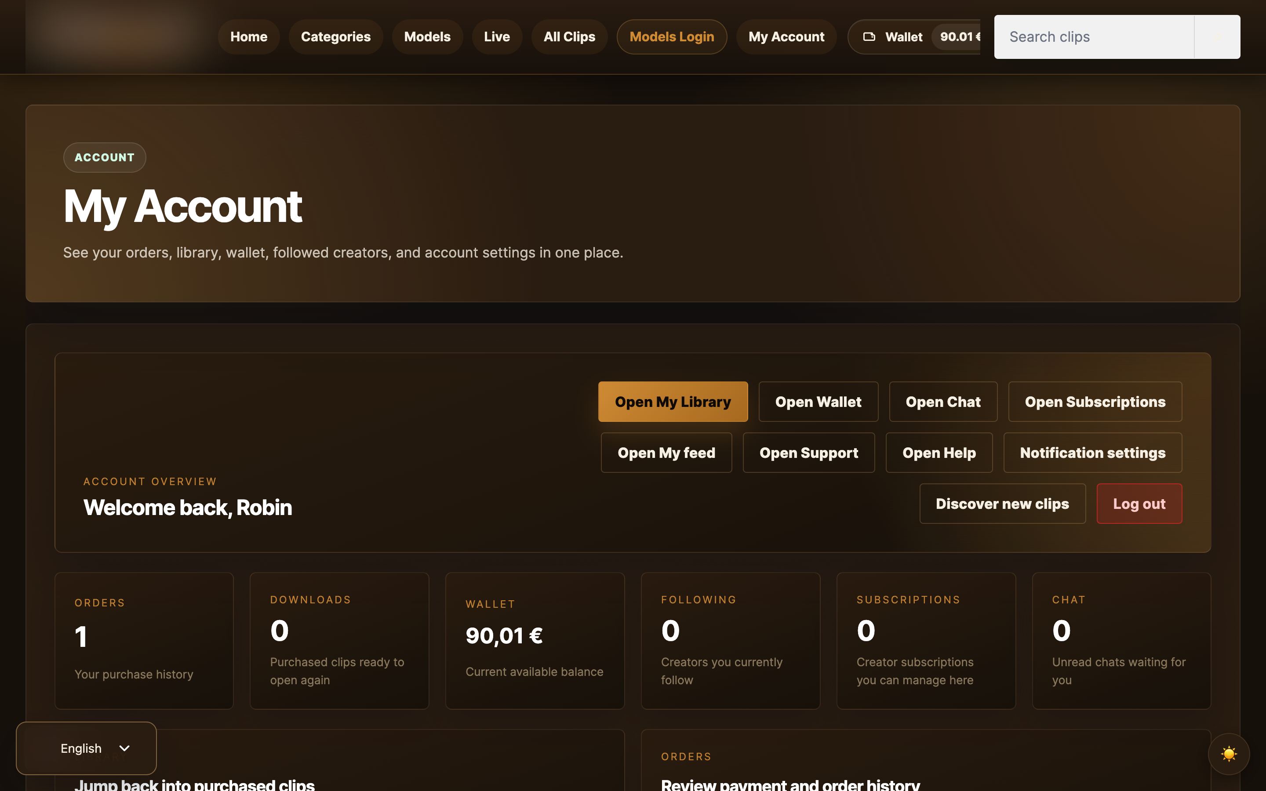
Task: Open the Categories nav item
Action: [x=336, y=36]
